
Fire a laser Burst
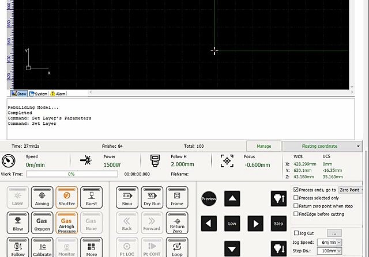click(x=91, y=197)
